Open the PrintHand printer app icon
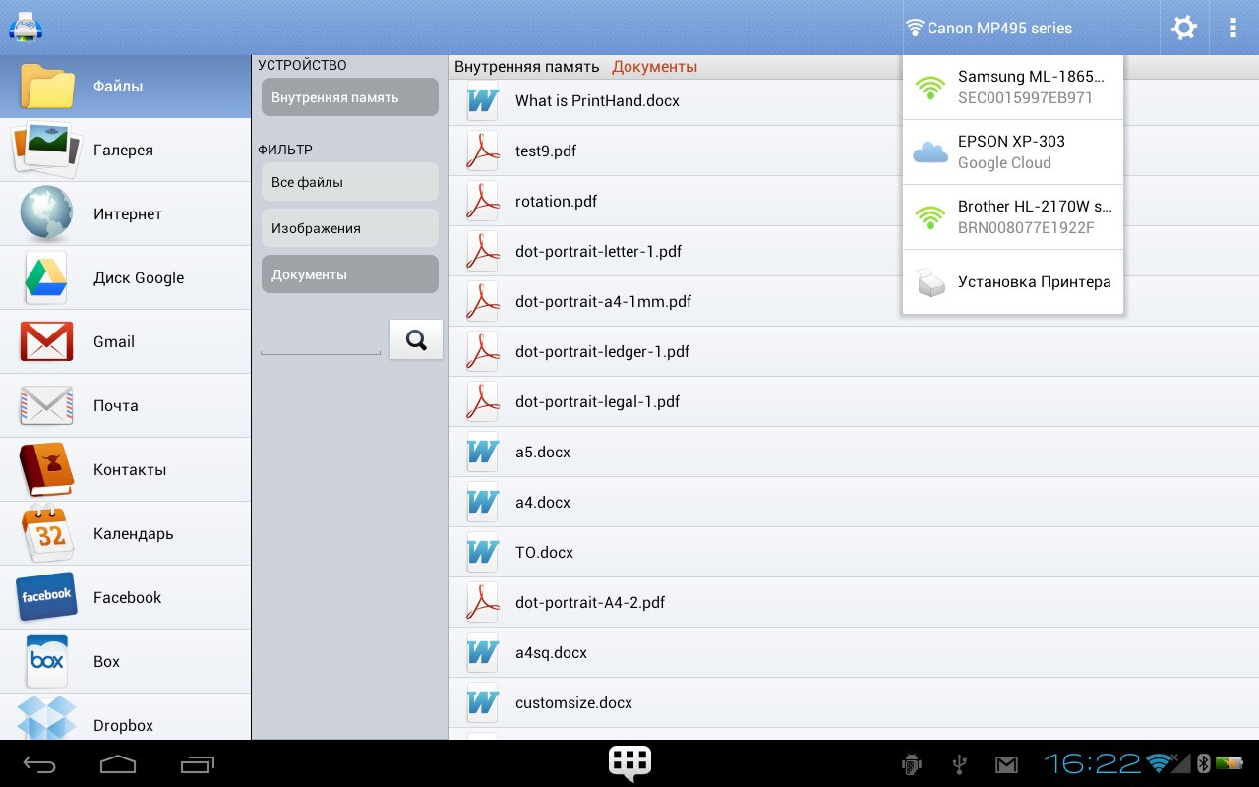This screenshot has width=1259, height=787. pos(25,27)
